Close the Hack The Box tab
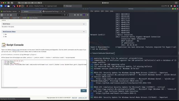The height and width of the screenshot is (101, 179). (x=19, y=12)
